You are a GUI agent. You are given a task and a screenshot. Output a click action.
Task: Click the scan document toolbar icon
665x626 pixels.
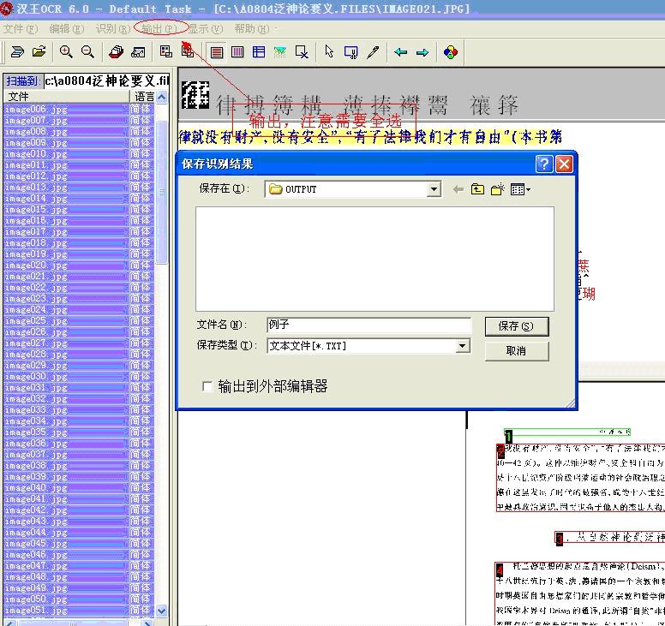point(17,52)
